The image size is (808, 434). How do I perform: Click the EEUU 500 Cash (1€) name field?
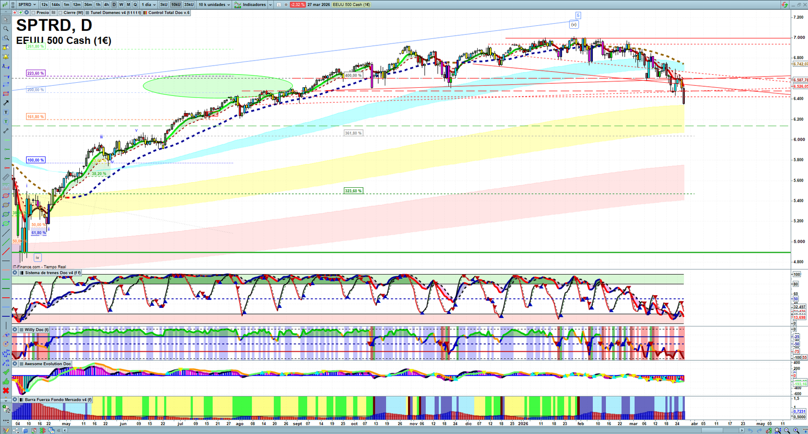tap(351, 5)
